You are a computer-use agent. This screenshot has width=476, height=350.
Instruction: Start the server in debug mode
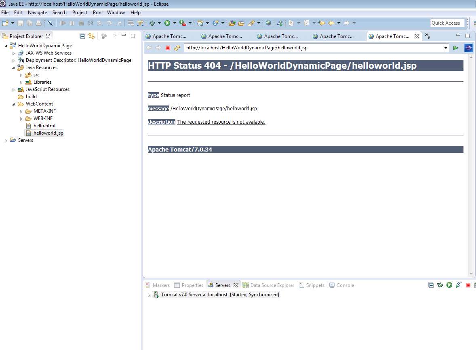point(440,285)
